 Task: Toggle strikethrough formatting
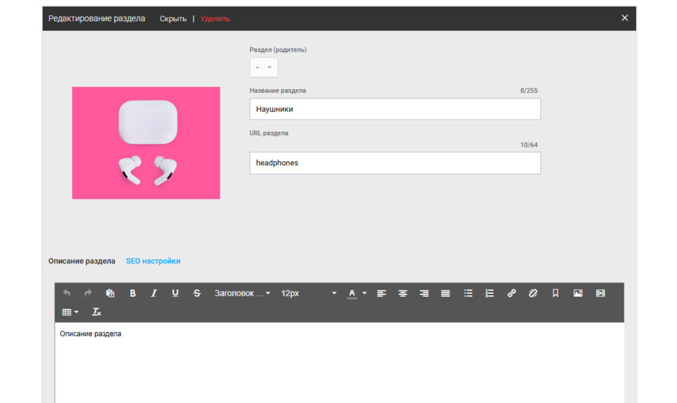click(x=197, y=293)
